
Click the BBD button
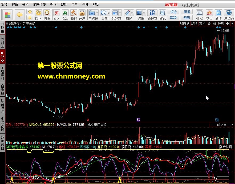coord(173,18)
